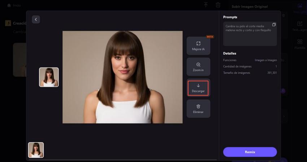Viewport: 307px width, 162px height.
Task: Click the horizontal scrollbar under thumbnails
Action: tap(122, 159)
